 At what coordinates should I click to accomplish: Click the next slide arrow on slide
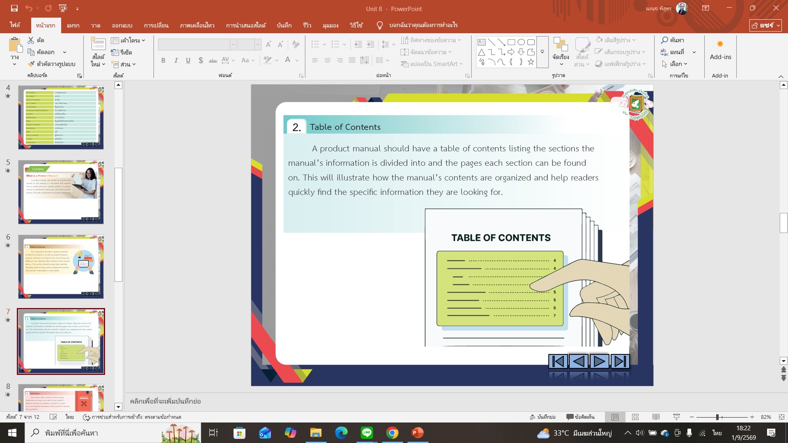[x=599, y=361]
